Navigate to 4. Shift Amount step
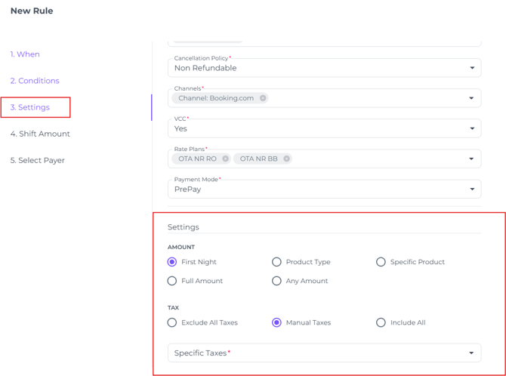This screenshot has height=376, width=506. point(40,134)
